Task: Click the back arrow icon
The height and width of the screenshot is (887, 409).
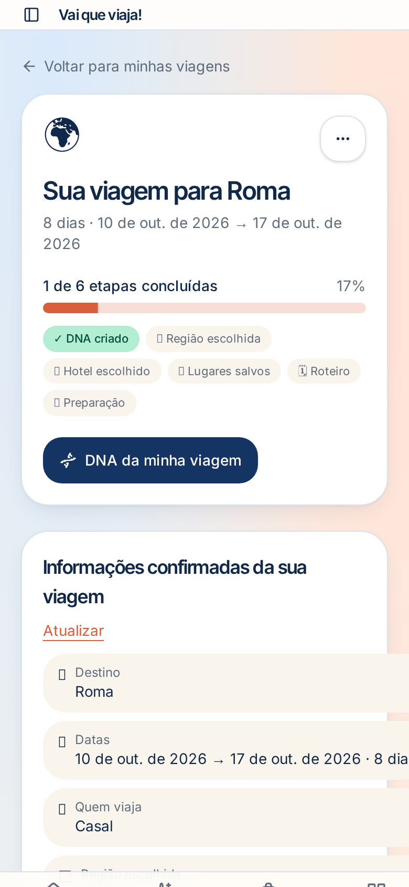Action: point(29,66)
